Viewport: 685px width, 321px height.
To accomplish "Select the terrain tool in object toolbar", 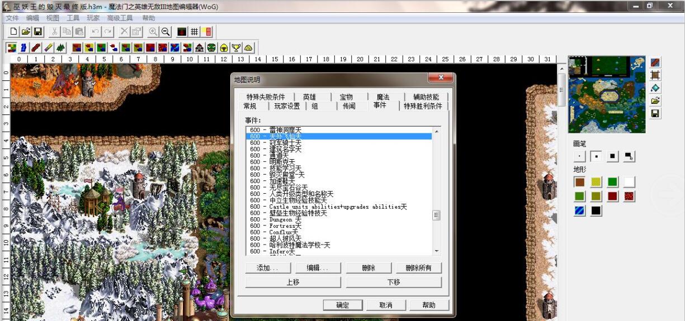I will [x=11, y=48].
